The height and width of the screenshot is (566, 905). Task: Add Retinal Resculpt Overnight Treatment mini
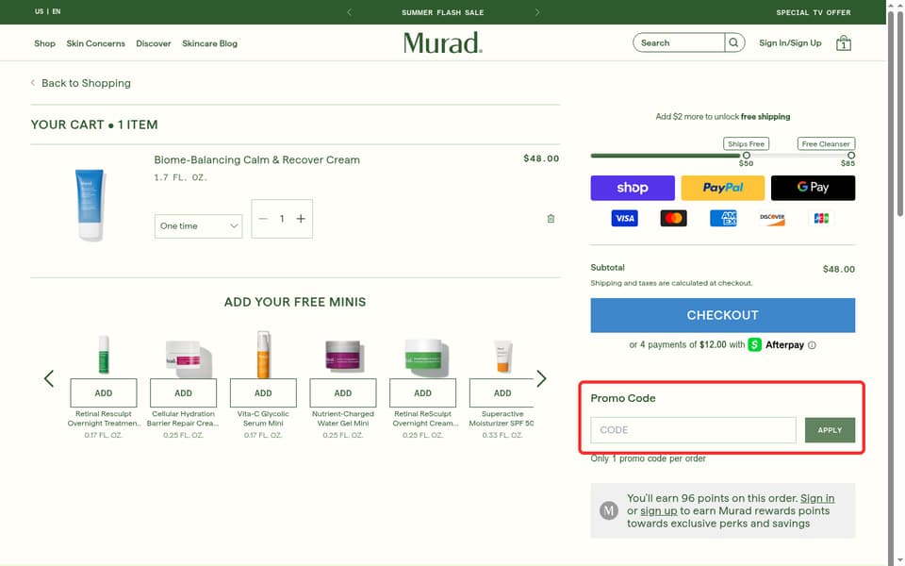coord(104,393)
